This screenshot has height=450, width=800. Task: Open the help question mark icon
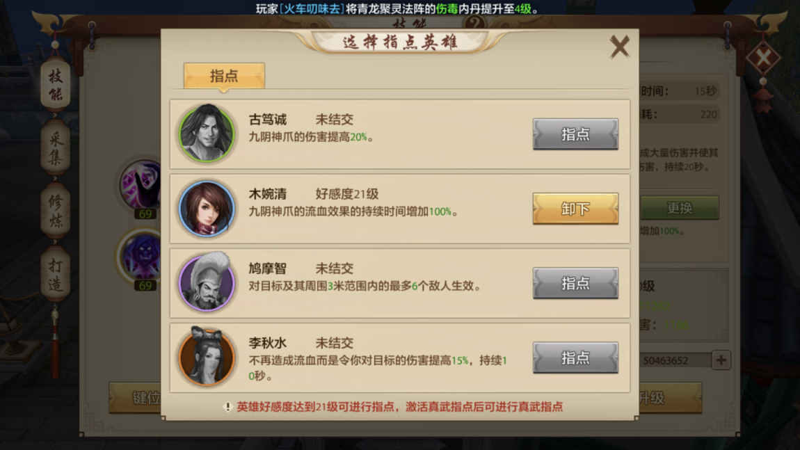tap(474, 22)
